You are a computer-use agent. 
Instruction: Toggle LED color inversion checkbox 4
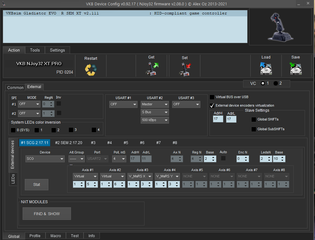pos(94,130)
